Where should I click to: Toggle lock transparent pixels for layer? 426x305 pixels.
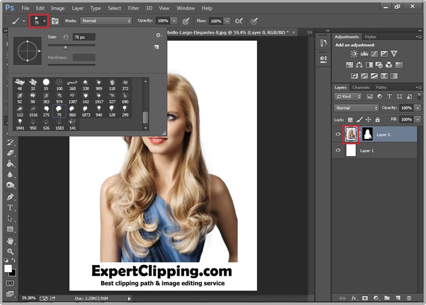tap(350, 119)
